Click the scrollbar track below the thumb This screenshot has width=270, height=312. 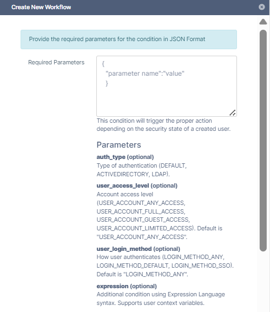(x=263, y=281)
